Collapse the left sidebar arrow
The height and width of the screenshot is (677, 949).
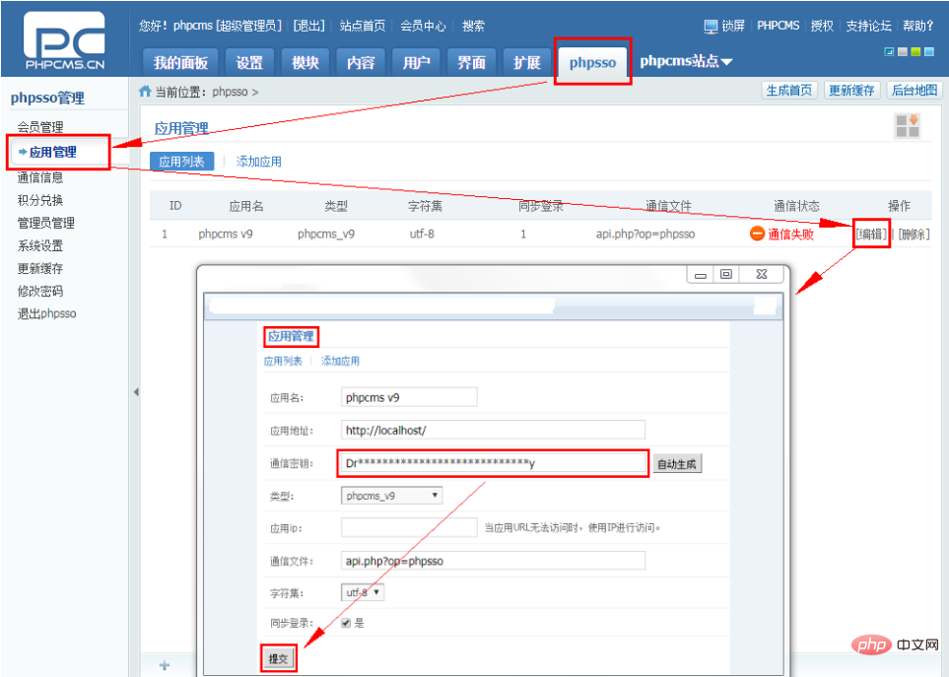[x=136, y=392]
